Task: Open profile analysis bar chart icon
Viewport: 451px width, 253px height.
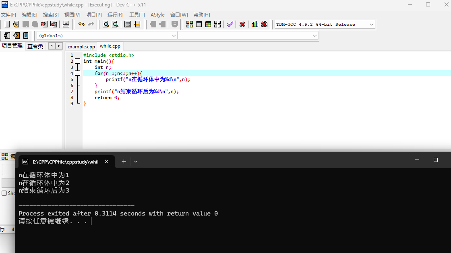Action: (x=254, y=24)
